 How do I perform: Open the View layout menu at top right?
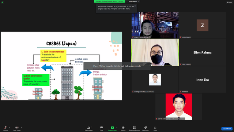(x=230, y=3)
